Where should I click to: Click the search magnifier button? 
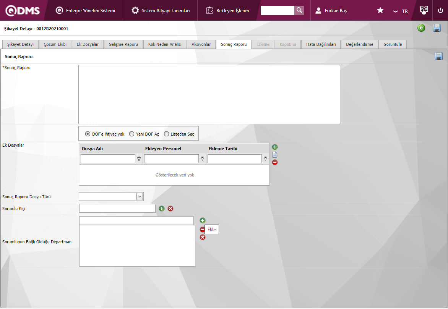click(299, 10)
